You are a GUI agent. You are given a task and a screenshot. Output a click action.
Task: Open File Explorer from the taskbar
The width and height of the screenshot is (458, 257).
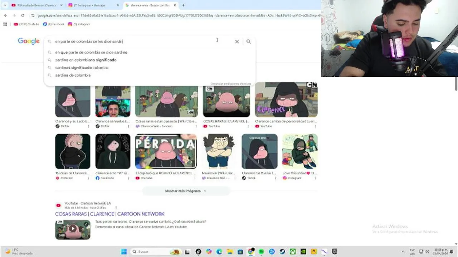[230, 252]
